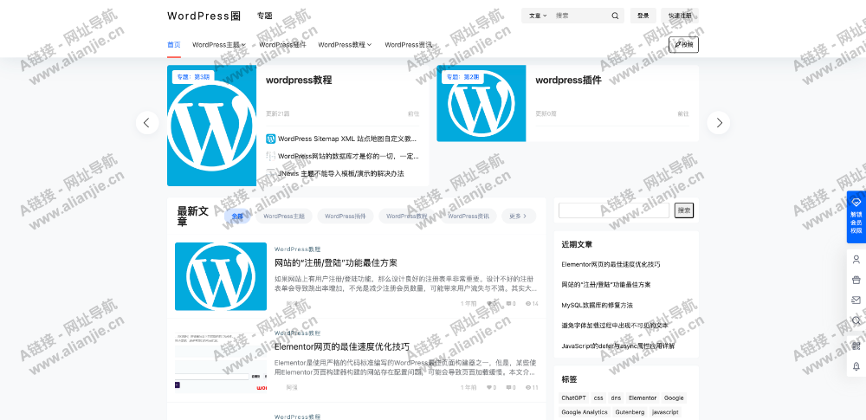866x420 pixels.
Task: Select the WordPress资讯 filter pill
Action: tap(469, 216)
